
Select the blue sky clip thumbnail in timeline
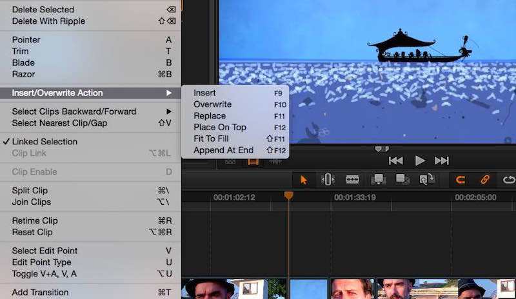(309, 289)
